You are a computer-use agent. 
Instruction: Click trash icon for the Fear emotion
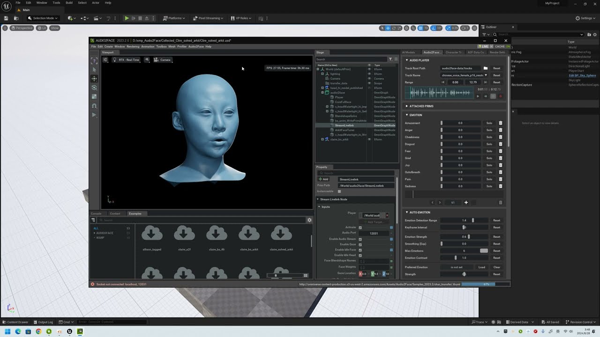pyautogui.click(x=500, y=151)
